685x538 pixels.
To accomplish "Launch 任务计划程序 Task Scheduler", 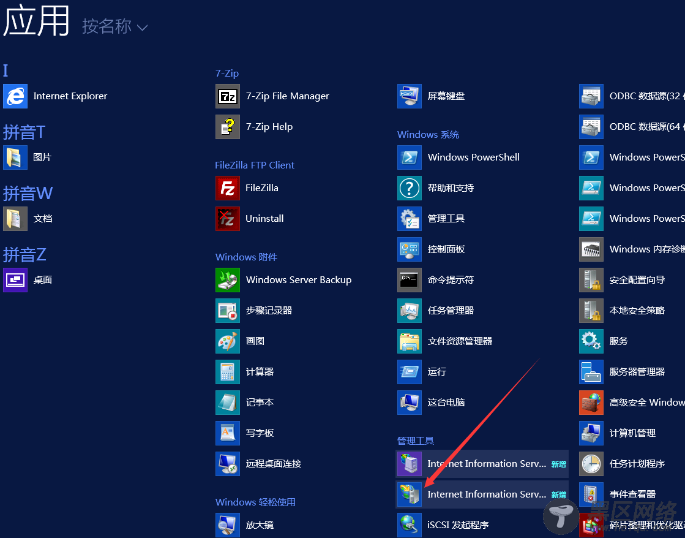I will [623, 464].
